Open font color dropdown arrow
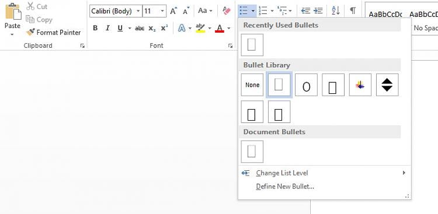 pos(229,28)
